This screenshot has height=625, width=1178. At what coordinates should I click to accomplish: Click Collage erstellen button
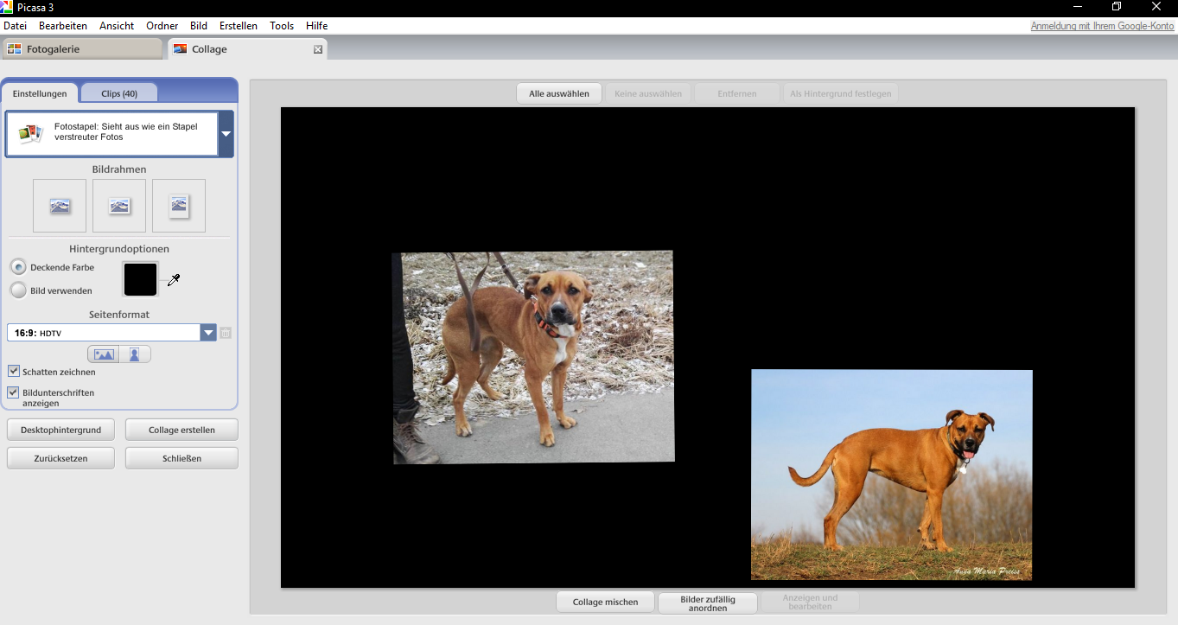181,430
